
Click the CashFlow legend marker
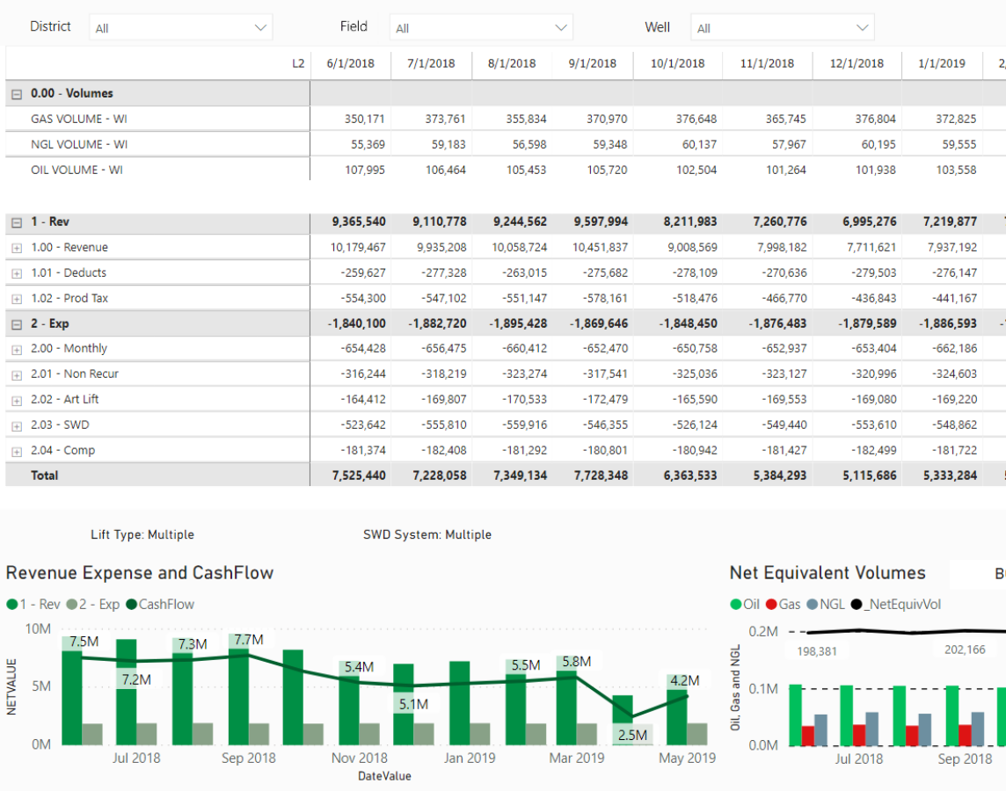131,605
